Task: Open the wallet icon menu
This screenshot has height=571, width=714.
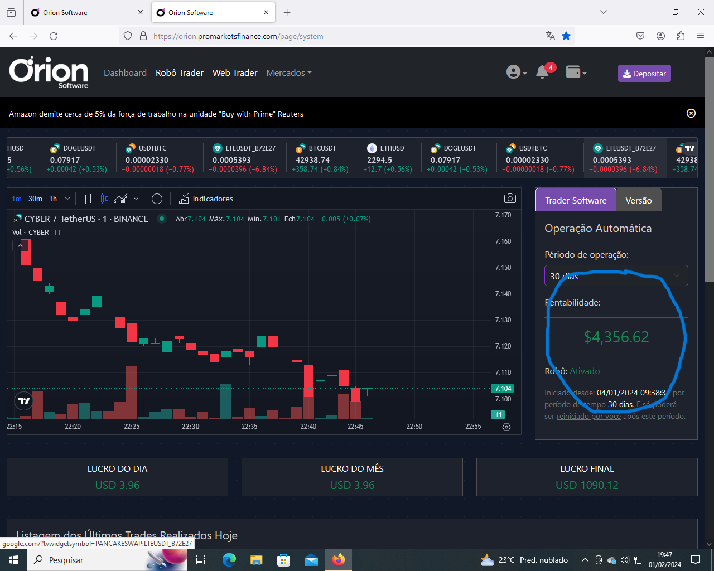Action: (x=575, y=72)
